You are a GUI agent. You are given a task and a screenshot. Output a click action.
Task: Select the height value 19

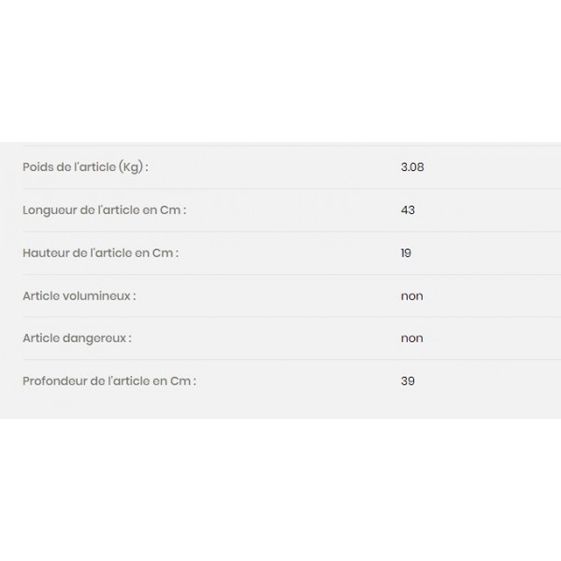[406, 253]
